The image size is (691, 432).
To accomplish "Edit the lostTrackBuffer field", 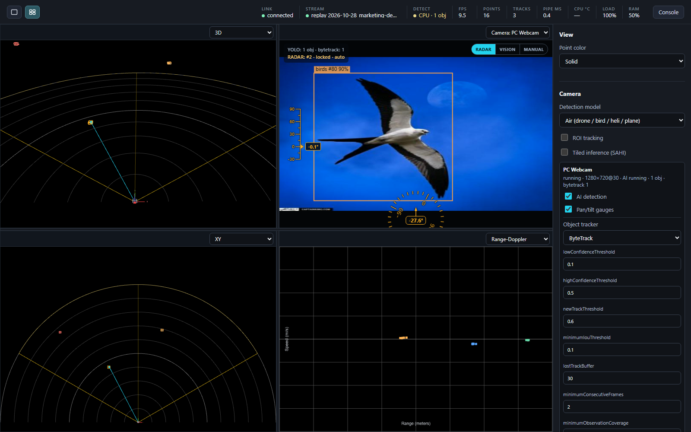I will coord(622,378).
